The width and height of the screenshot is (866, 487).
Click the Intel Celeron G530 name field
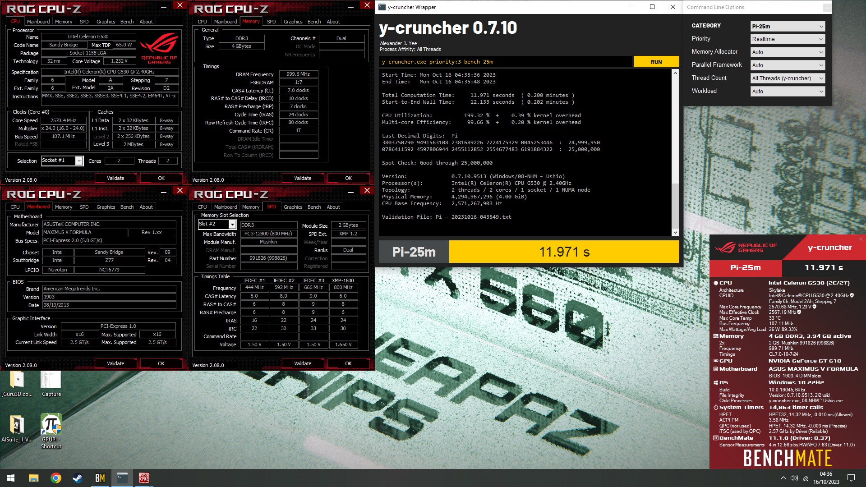click(x=88, y=37)
